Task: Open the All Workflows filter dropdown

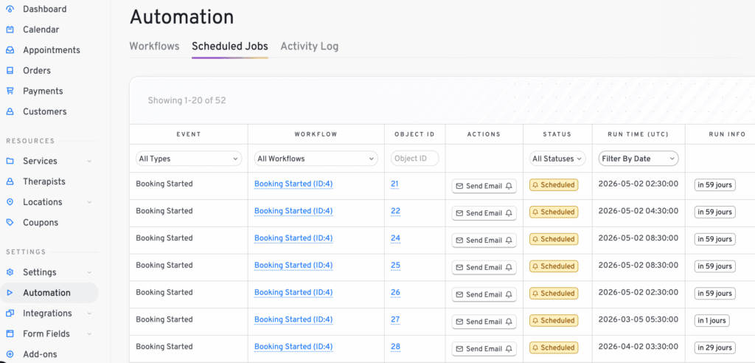Action: point(316,159)
